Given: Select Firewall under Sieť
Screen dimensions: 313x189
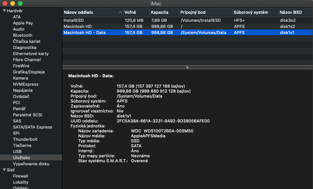Looking at the screenshot, I should pyautogui.click(x=21, y=176).
